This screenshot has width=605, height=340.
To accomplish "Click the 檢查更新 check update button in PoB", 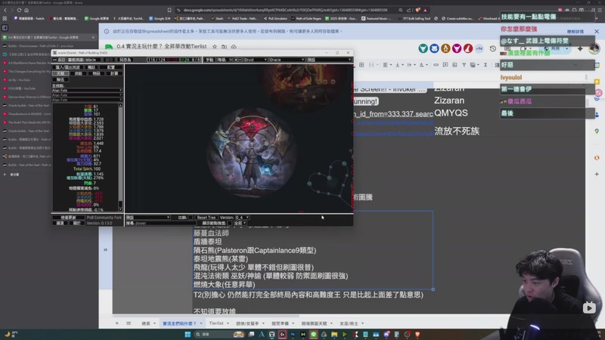I will [x=68, y=218].
